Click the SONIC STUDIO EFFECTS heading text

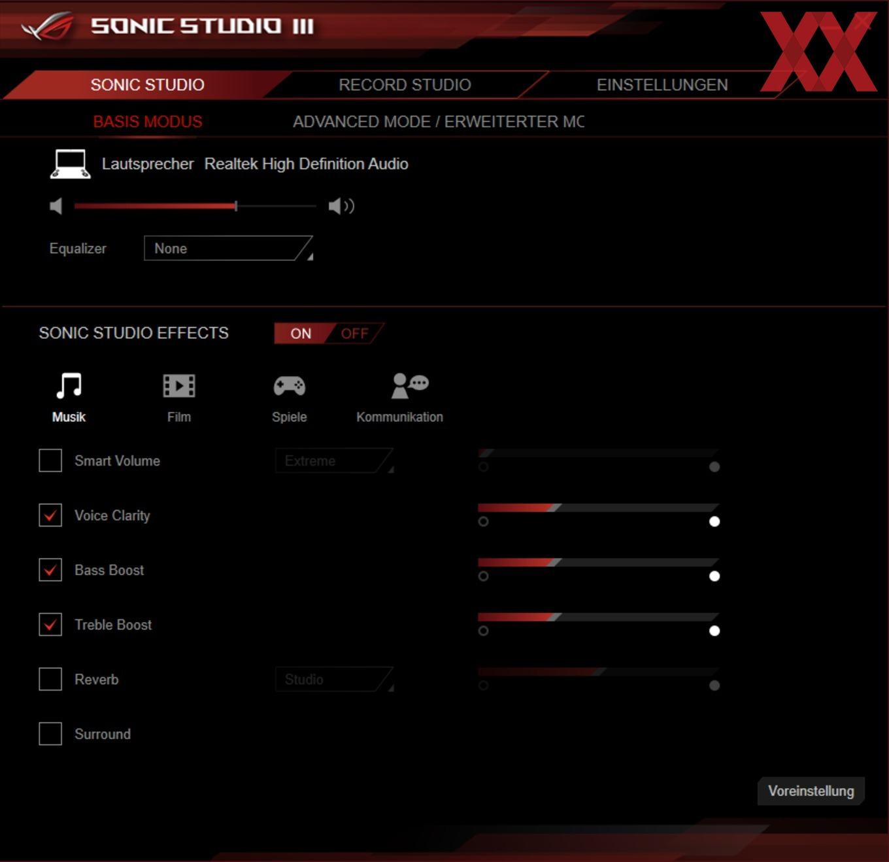134,333
